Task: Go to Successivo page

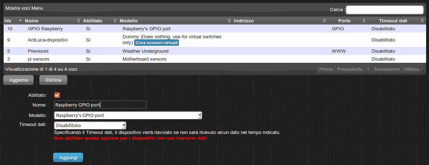Action: click(387, 69)
